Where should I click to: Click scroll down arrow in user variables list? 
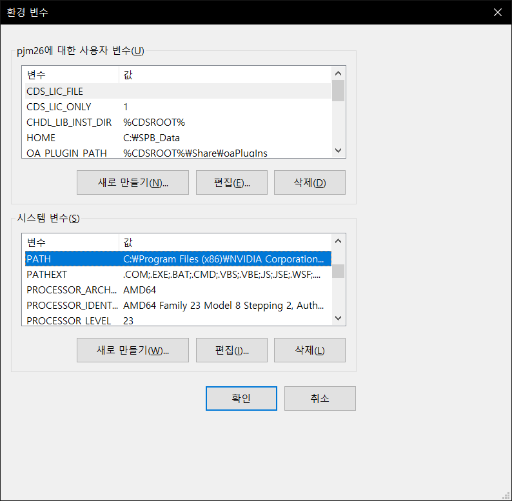coord(339,151)
